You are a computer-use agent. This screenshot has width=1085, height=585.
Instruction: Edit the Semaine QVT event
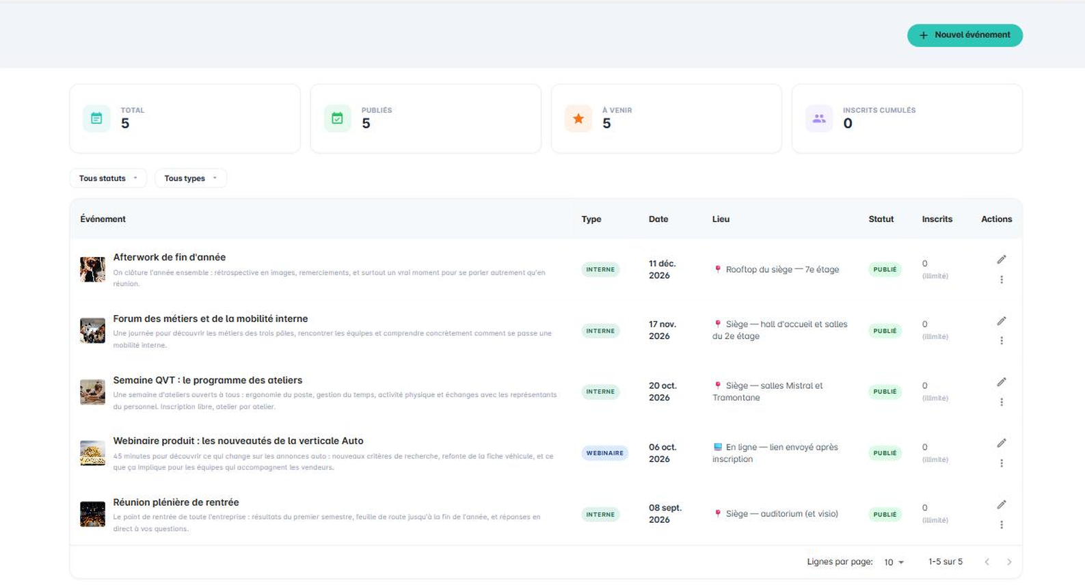pyautogui.click(x=1002, y=382)
